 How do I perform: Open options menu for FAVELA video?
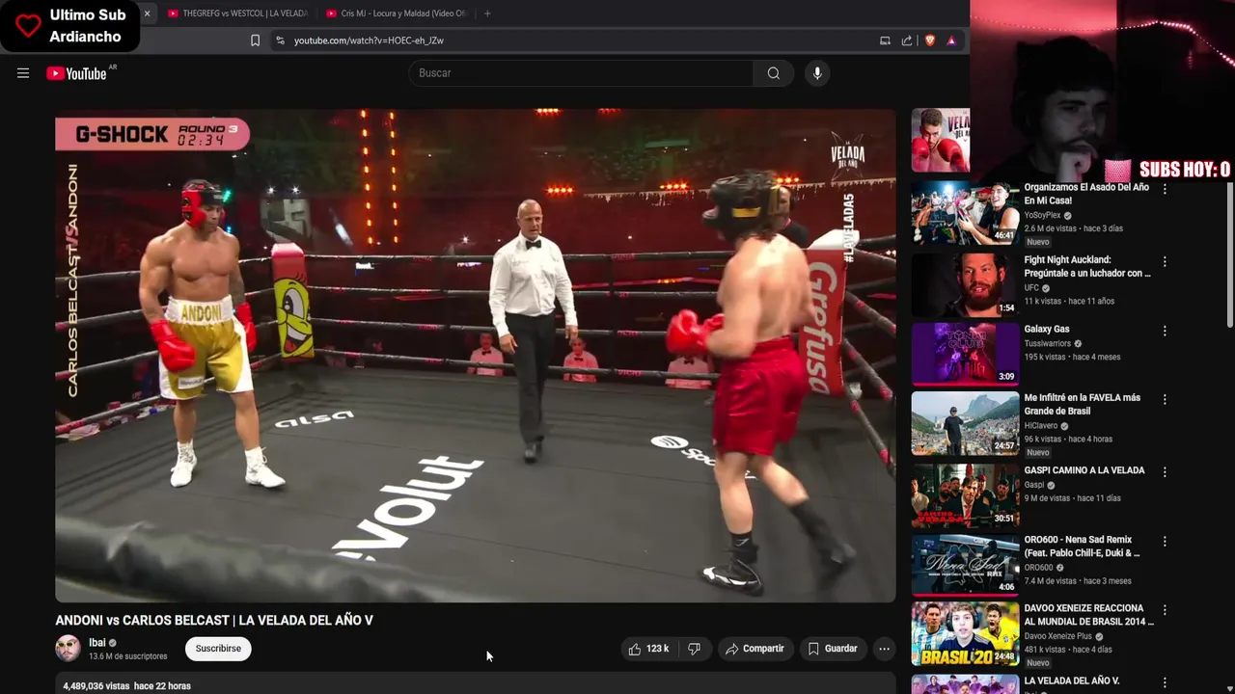click(x=1165, y=399)
